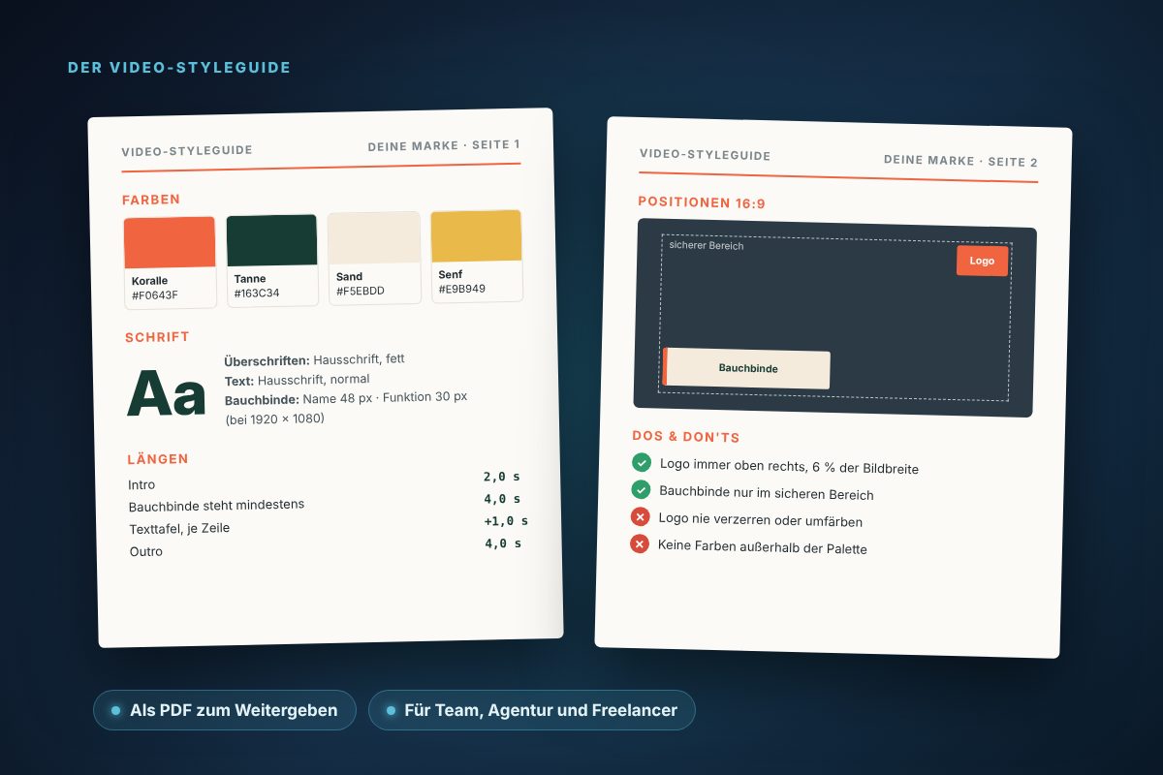Screen dimensions: 1163x775
Task: Click the 'DEINE MARKE · SEITE 1' header
Action: (444, 145)
